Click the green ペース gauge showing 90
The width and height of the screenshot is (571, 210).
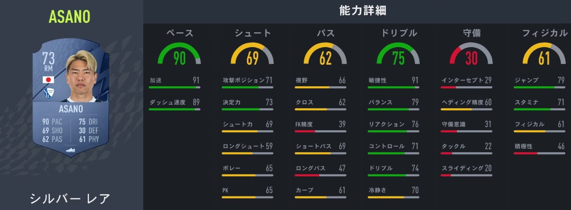tap(180, 55)
